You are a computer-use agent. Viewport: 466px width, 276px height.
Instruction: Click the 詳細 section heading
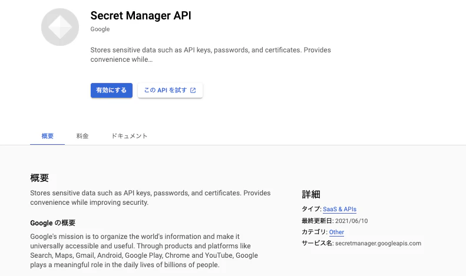(311, 194)
